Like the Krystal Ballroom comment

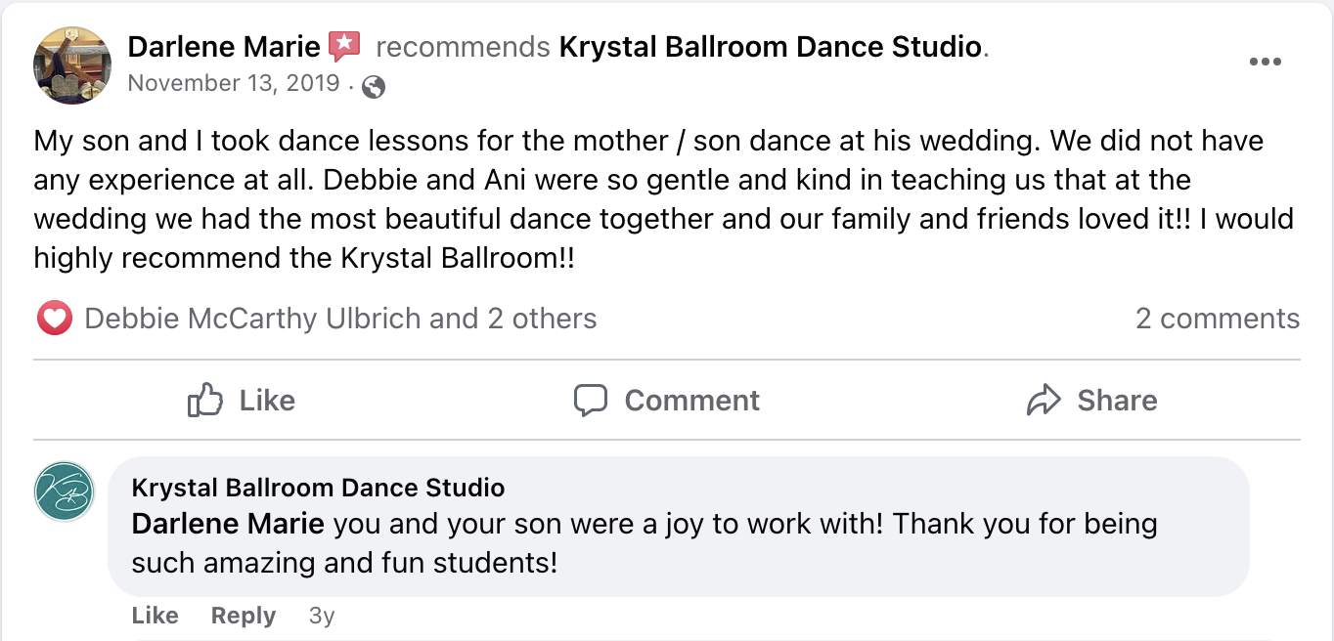click(x=155, y=616)
